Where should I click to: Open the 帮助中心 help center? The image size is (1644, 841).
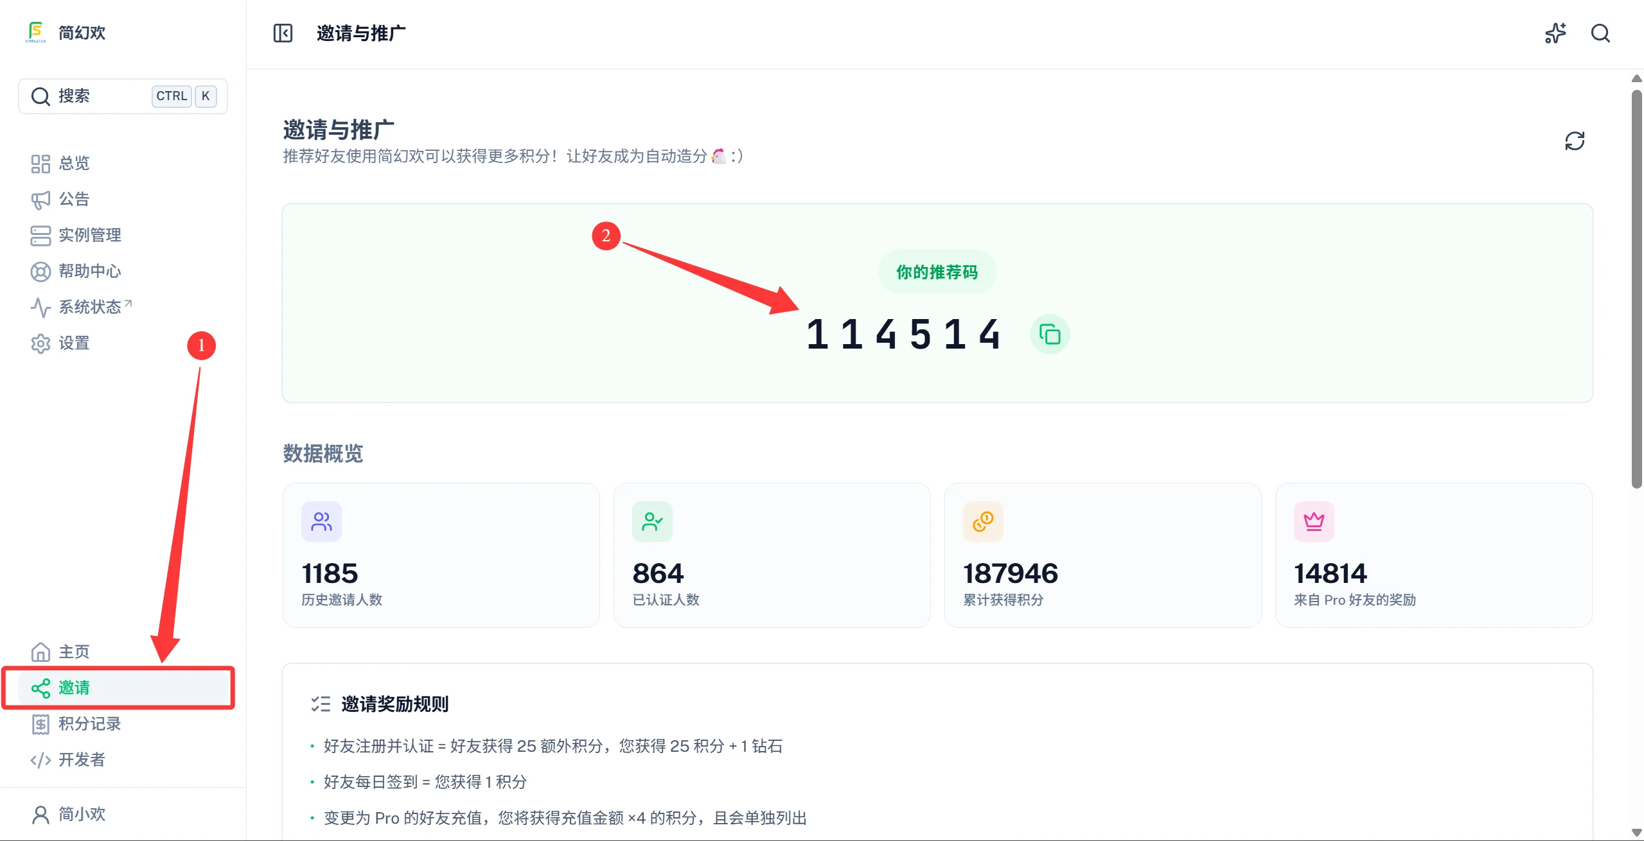coord(123,271)
